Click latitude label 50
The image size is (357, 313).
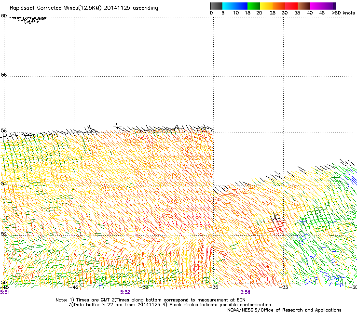[x=4, y=282]
